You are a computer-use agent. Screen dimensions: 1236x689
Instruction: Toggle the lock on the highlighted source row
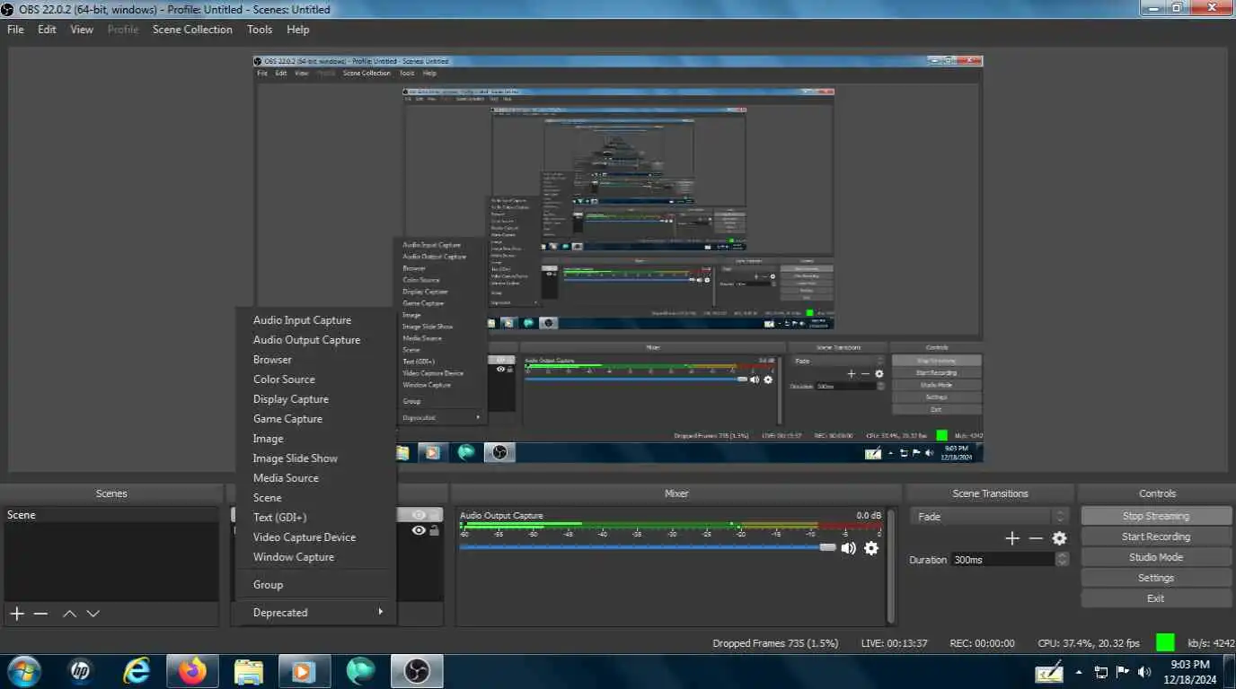coord(435,515)
